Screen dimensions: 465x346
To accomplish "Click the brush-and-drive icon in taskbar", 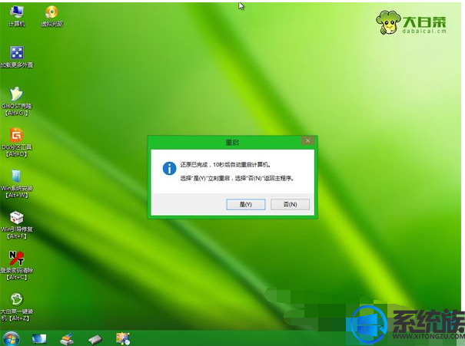I will click(67, 339).
